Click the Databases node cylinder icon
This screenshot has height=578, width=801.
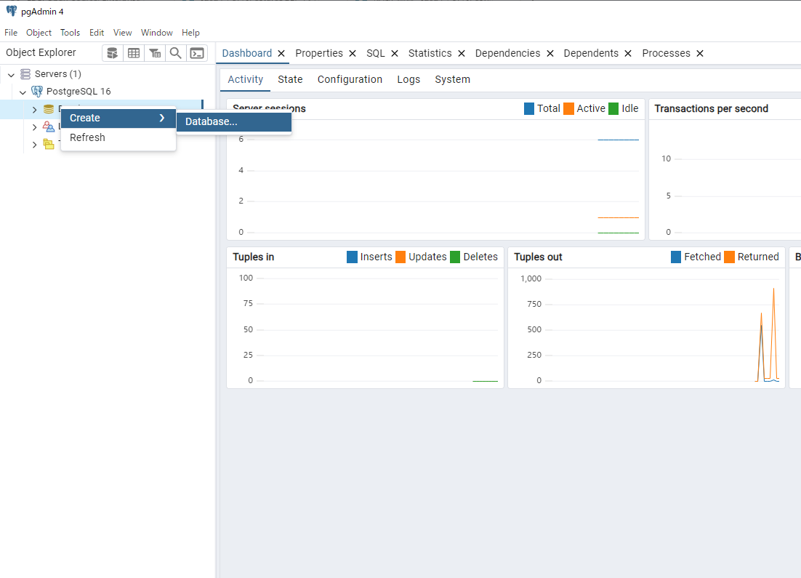click(49, 109)
